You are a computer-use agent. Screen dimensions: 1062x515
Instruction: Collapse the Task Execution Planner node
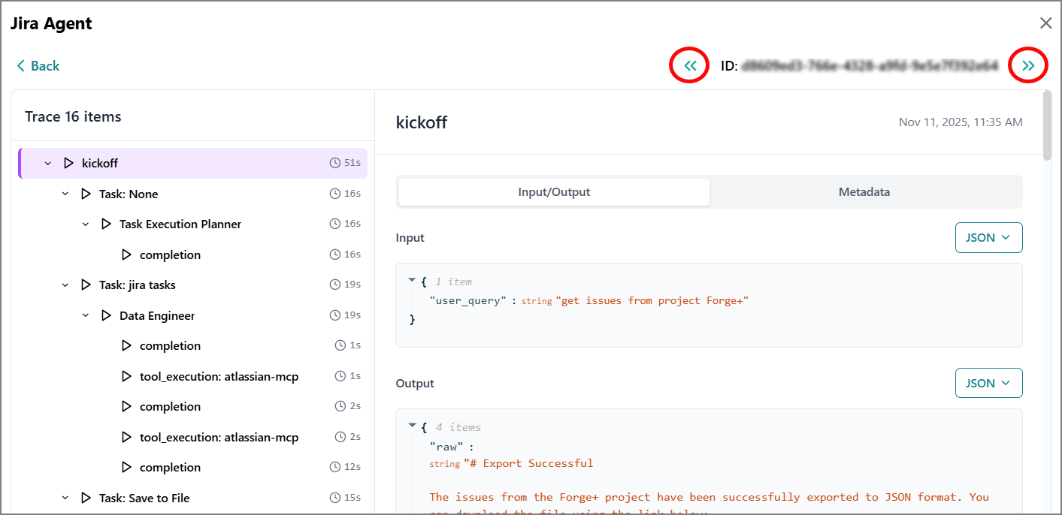click(x=86, y=224)
